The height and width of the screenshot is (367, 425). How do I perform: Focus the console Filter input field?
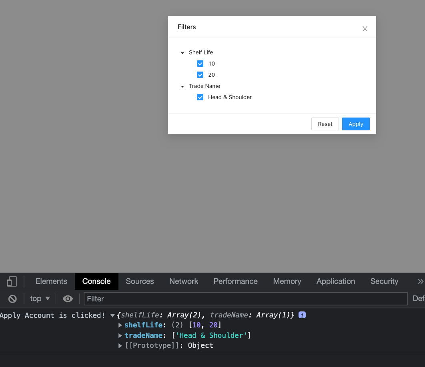[x=246, y=299]
